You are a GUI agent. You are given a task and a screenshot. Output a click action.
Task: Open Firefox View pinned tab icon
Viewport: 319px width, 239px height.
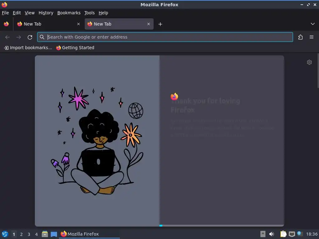(6, 24)
